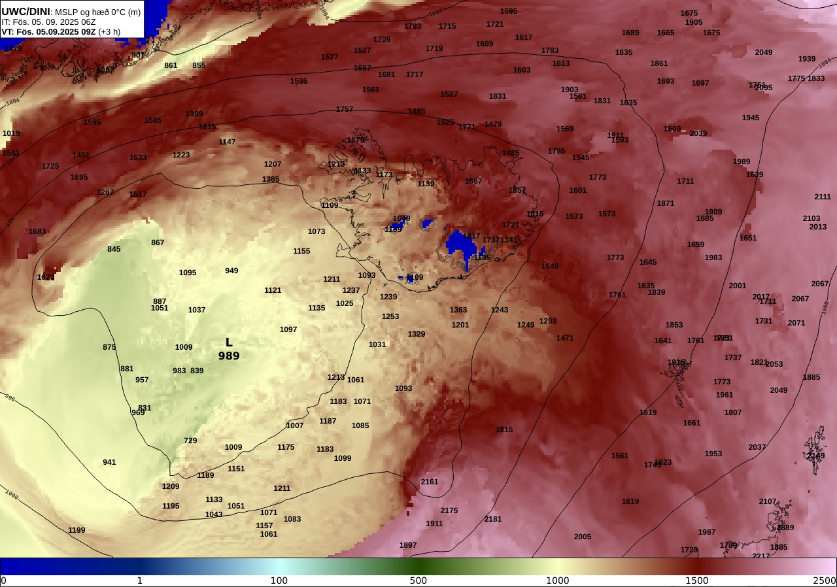This screenshot has height=587, width=837.
Task: Click the height value 1097
Action: 288,329
